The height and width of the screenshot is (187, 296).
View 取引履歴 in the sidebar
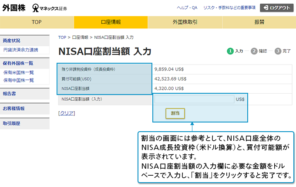click(x=11, y=123)
